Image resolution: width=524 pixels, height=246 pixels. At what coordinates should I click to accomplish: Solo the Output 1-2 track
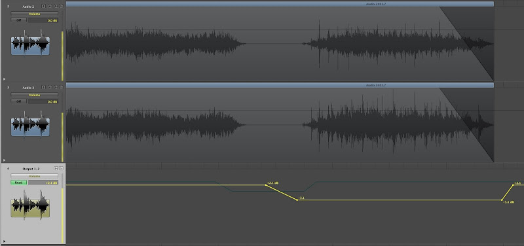pyautogui.click(x=61, y=169)
